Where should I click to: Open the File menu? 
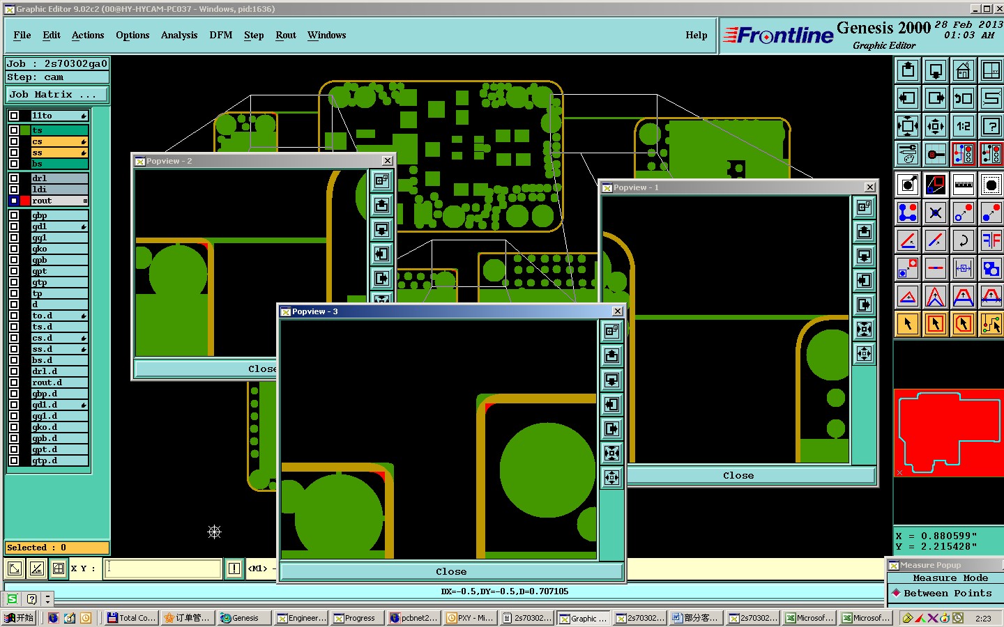tap(22, 35)
